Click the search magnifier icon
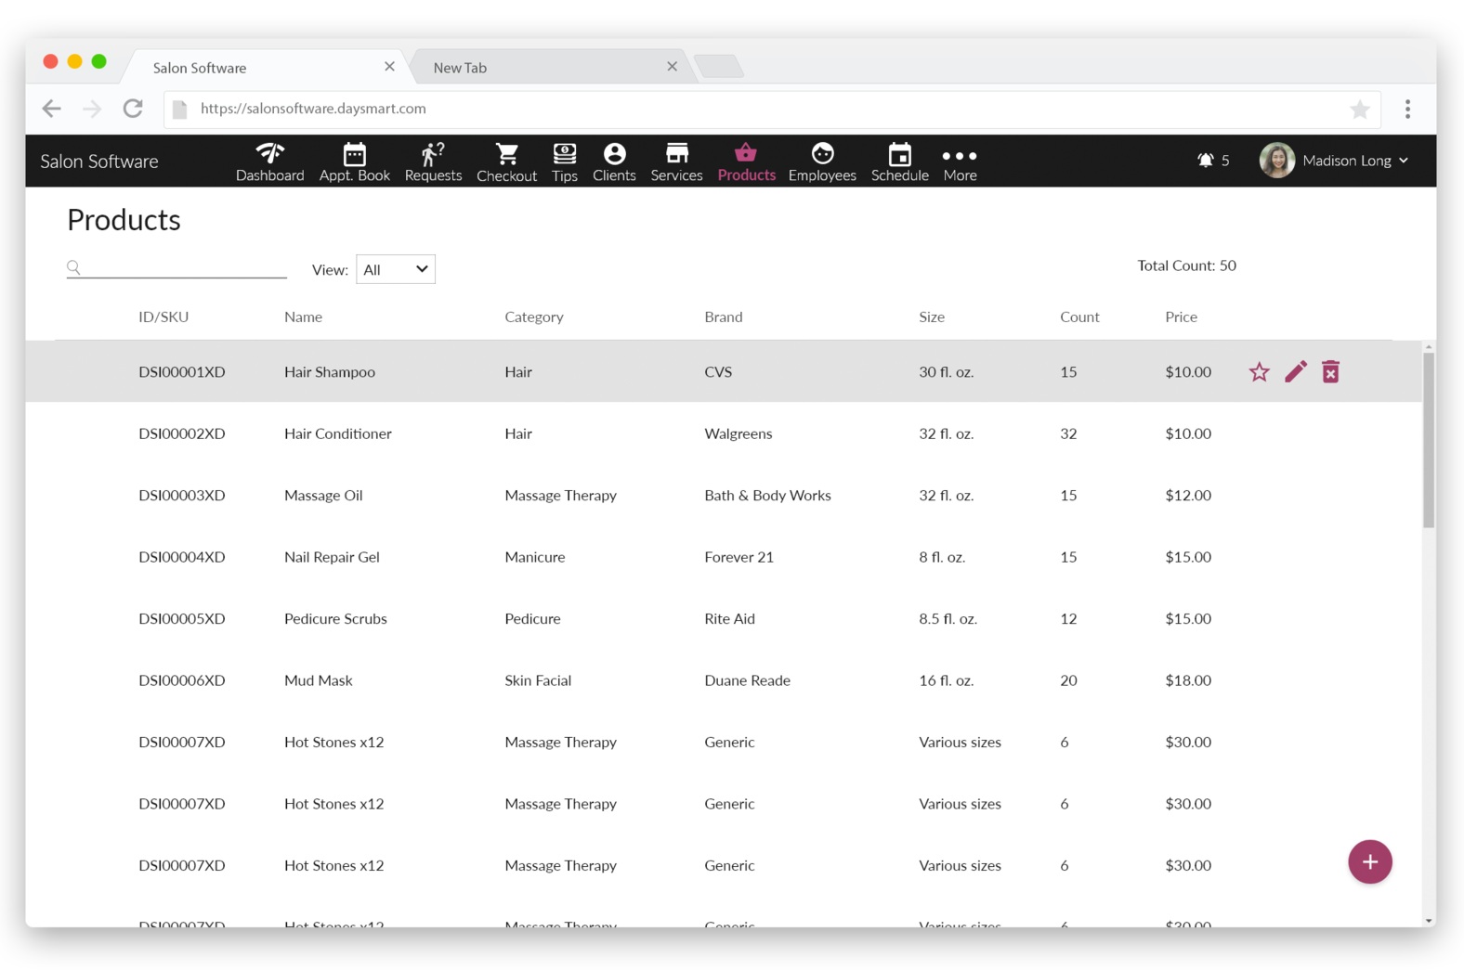Viewport: 1464px width, 970px height. [73, 267]
